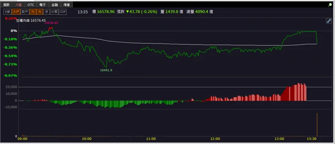Click the 16636.65 high price label
This screenshot has width=335, height=144.
[51, 23]
